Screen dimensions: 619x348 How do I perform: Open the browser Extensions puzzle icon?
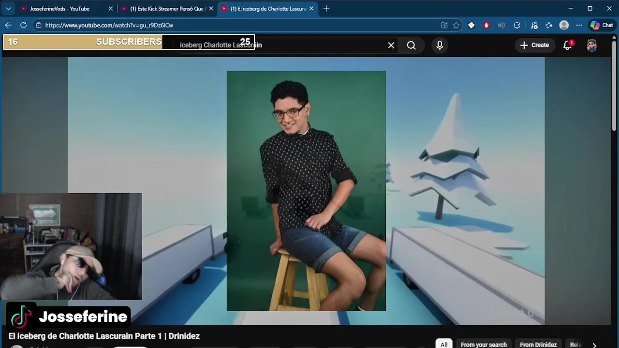[x=517, y=25]
